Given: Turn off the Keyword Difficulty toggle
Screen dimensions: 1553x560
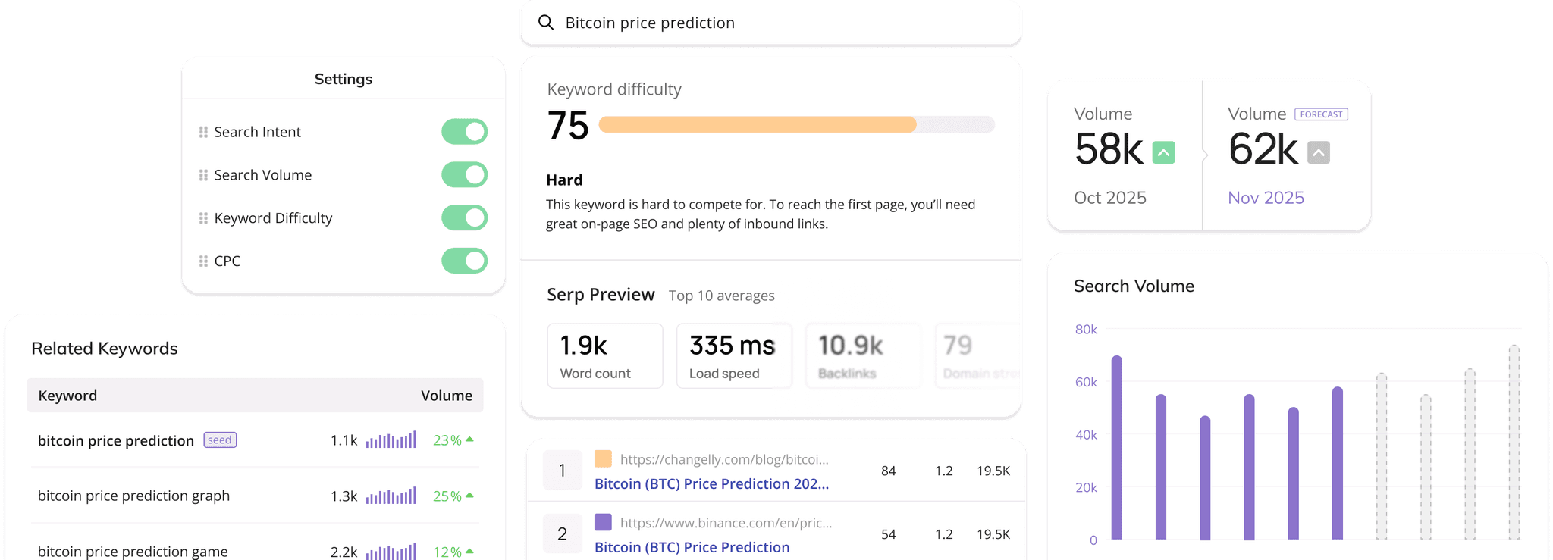Looking at the screenshot, I should coord(464,218).
